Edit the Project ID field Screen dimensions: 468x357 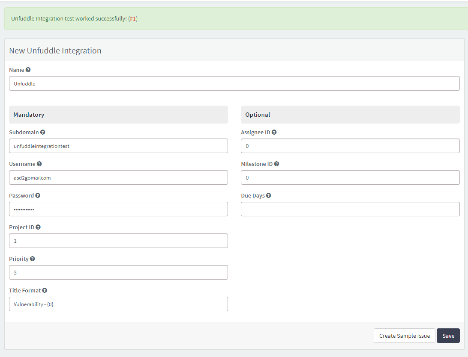(x=118, y=241)
